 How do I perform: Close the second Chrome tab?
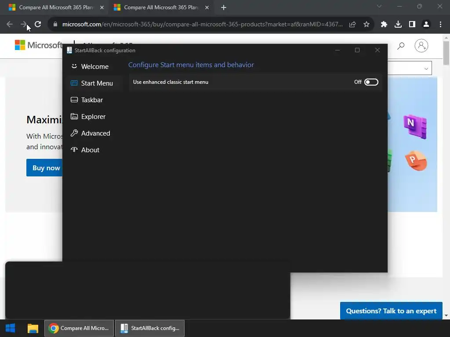point(207,7)
